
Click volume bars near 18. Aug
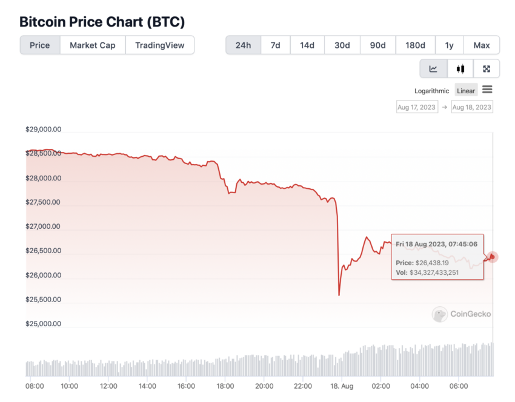[x=342, y=365]
